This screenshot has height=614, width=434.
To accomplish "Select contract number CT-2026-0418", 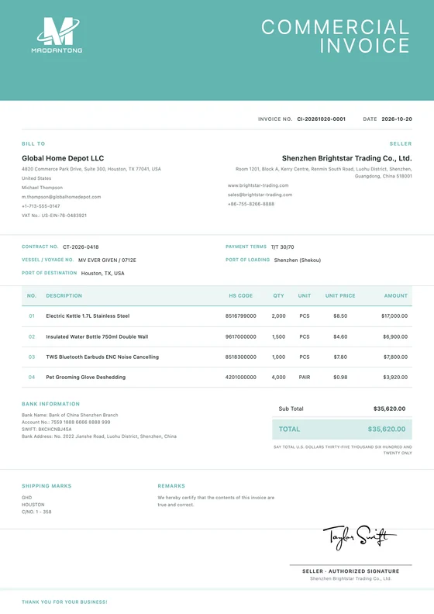I will tap(81, 247).
